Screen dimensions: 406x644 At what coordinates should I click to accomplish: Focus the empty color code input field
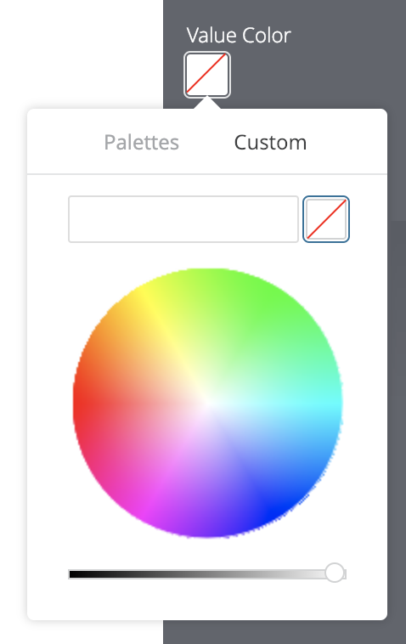[x=183, y=219]
